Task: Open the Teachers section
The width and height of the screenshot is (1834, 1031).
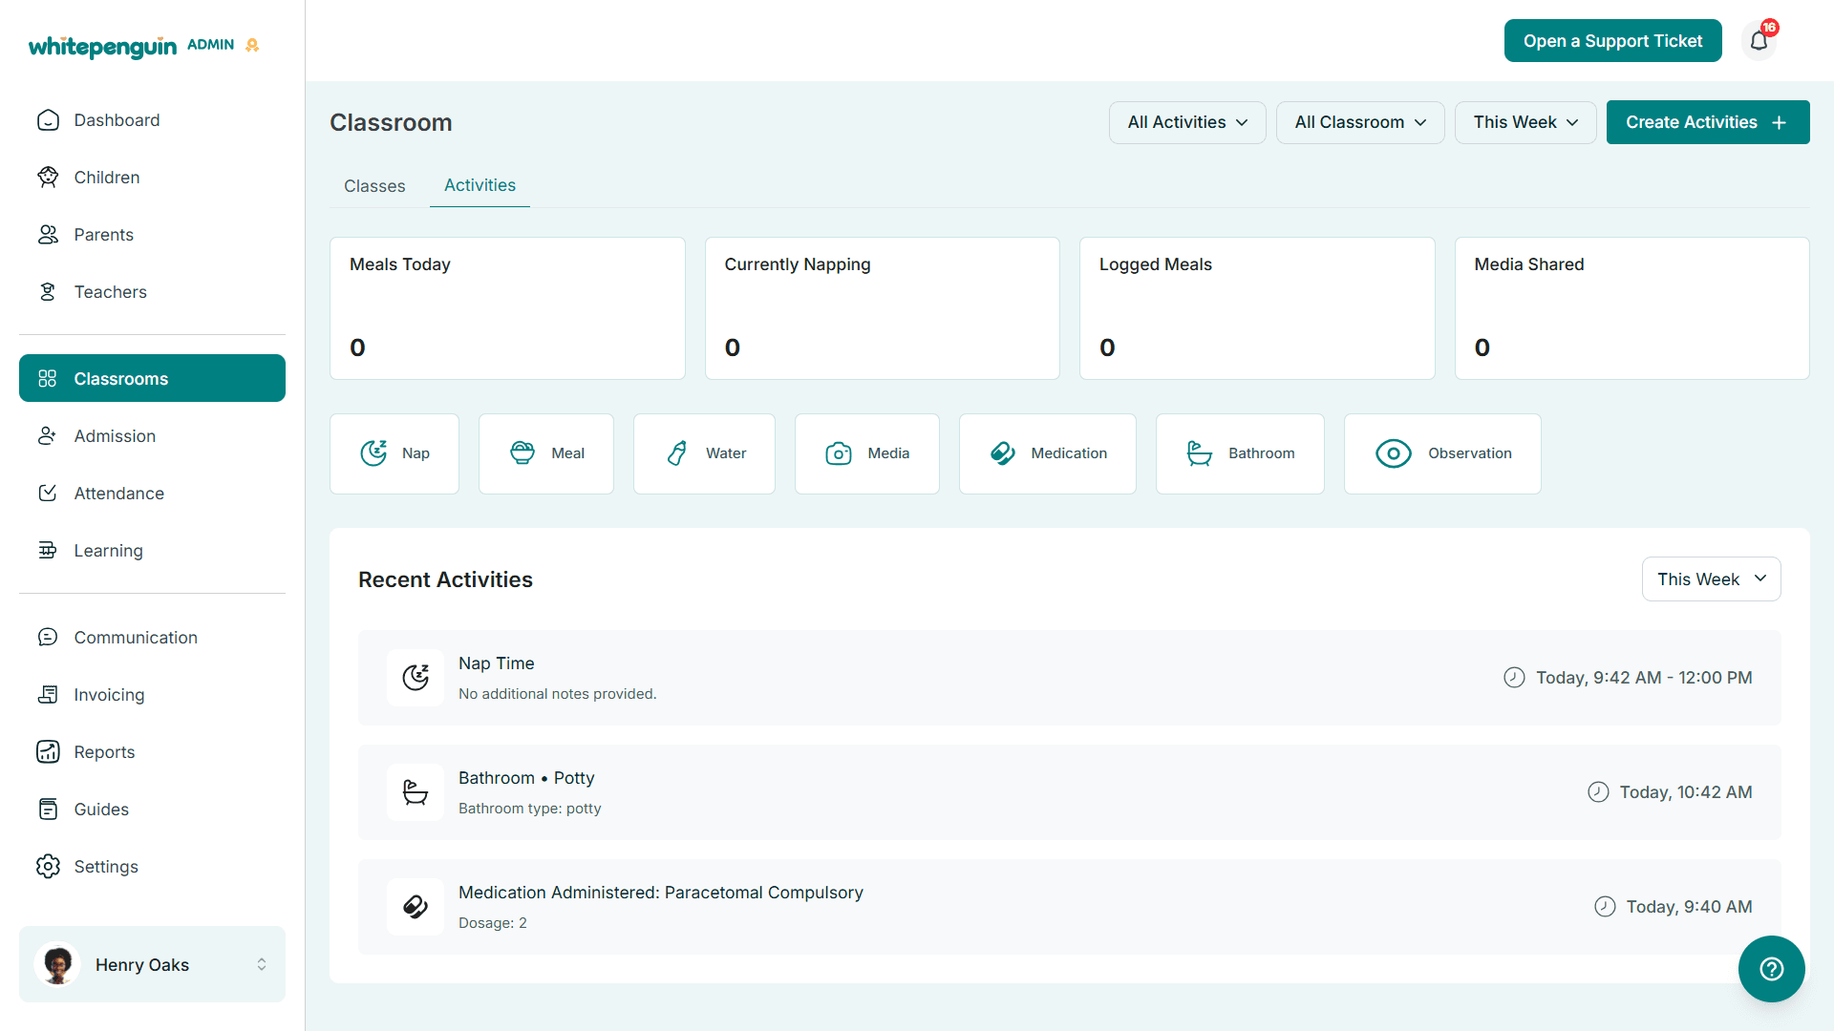Action: (152, 292)
